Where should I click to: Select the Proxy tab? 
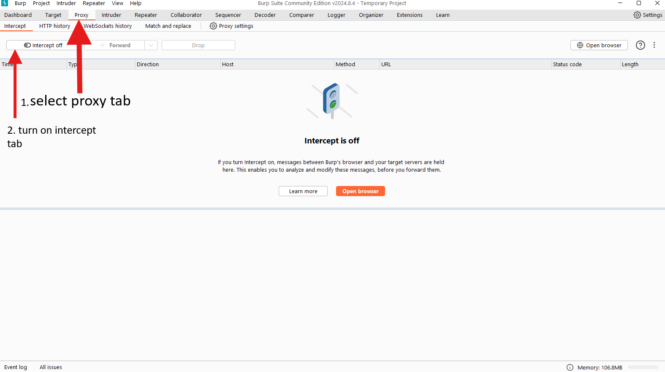tap(81, 15)
